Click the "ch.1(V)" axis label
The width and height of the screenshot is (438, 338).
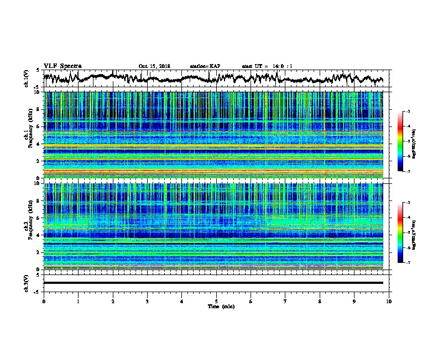(27, 78)
